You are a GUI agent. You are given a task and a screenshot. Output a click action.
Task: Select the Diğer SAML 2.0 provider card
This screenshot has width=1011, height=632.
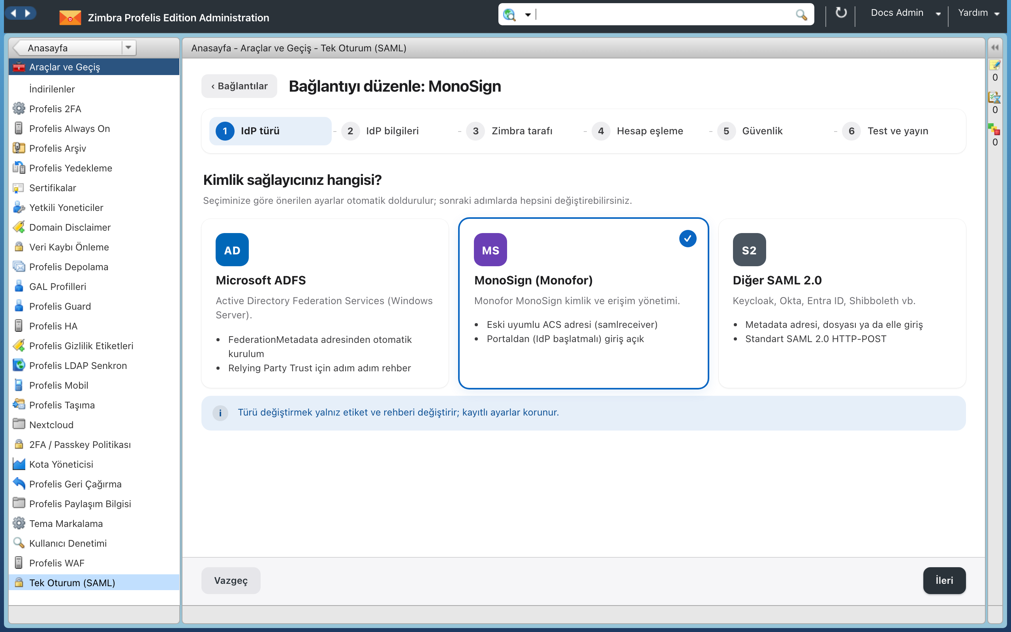(x=842, y=303)
